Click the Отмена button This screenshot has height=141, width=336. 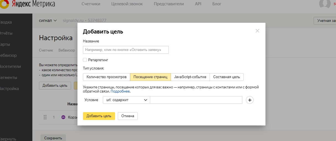(127, 116)
